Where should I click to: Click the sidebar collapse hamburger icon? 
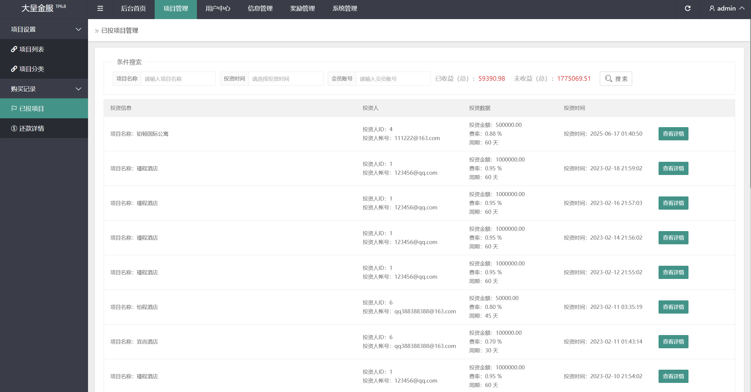point(100,9)
